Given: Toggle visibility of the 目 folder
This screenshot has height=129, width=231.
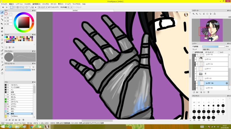Looking at the screenshot, I should [x=196, y=74].
